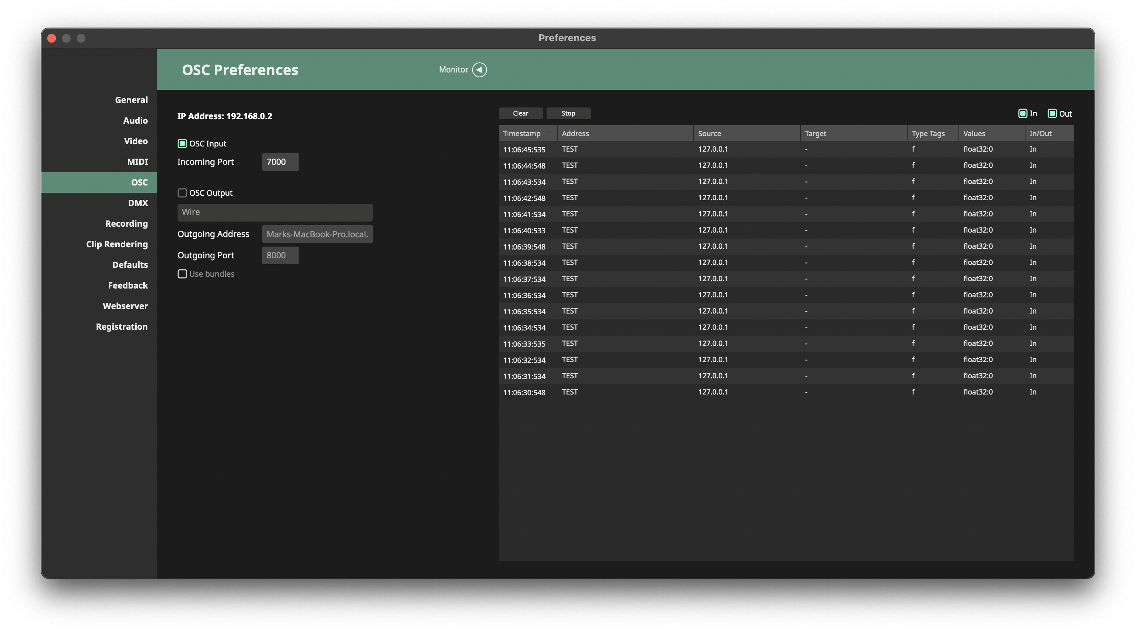Select the Clip Rendering section
The image size is (1136, 633).
116,244
